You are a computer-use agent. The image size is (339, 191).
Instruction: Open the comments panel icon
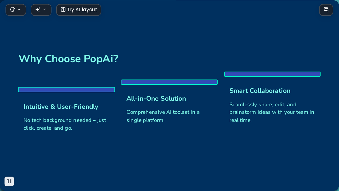326,10
